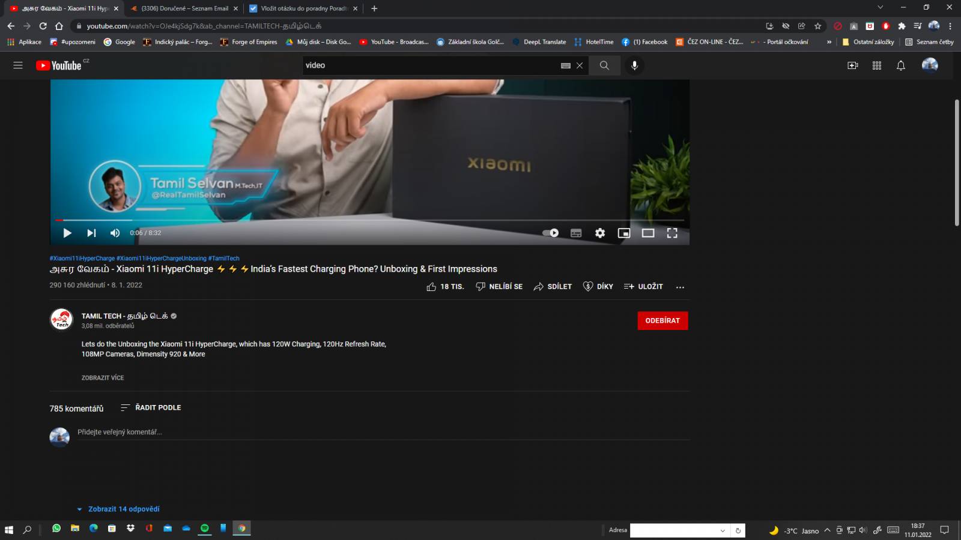Start voice search with microphone

pyautogui.click(x=634, y=65)
